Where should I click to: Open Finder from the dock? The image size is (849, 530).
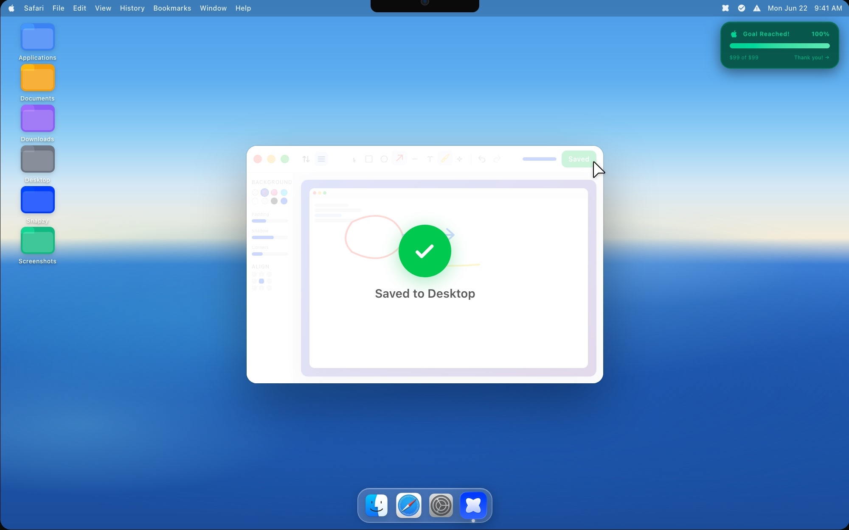(377, 505)
